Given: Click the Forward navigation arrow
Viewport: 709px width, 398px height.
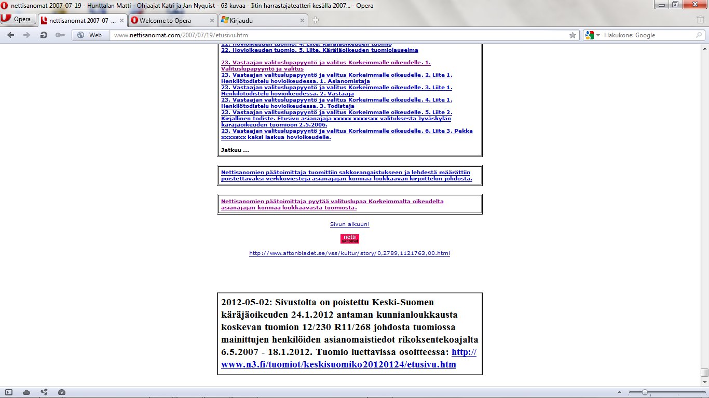Looking at the screenshot, I should tap(26, 35).
